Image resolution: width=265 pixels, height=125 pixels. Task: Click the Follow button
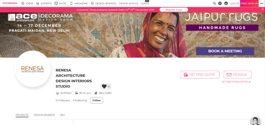[x=97, y=100]
